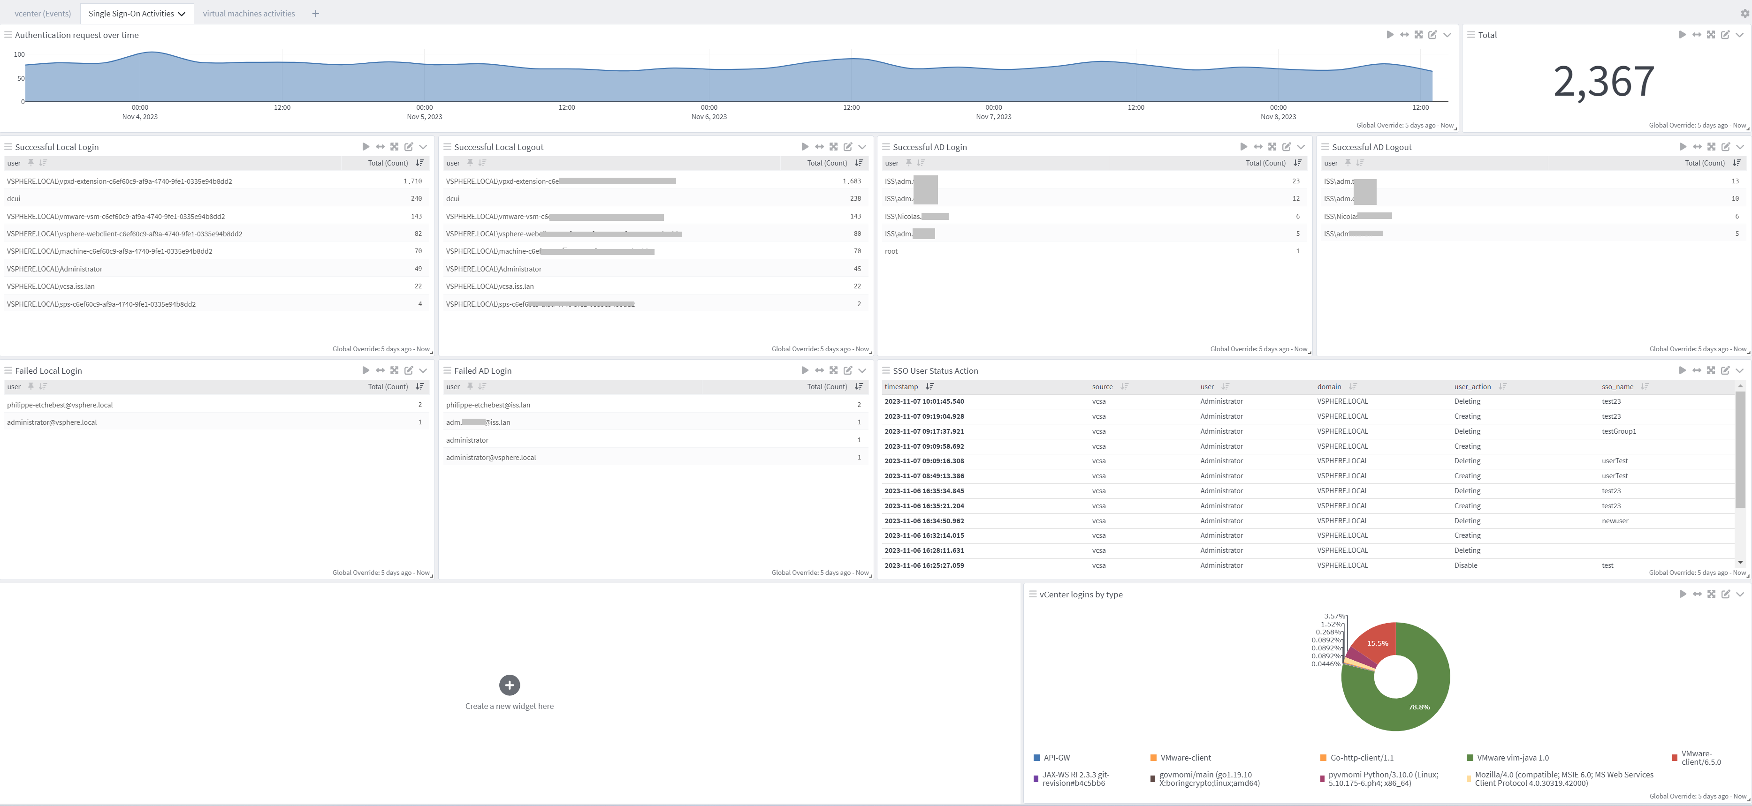Expand the options chevron on Successful AD Logout widget

(1741, 147)
